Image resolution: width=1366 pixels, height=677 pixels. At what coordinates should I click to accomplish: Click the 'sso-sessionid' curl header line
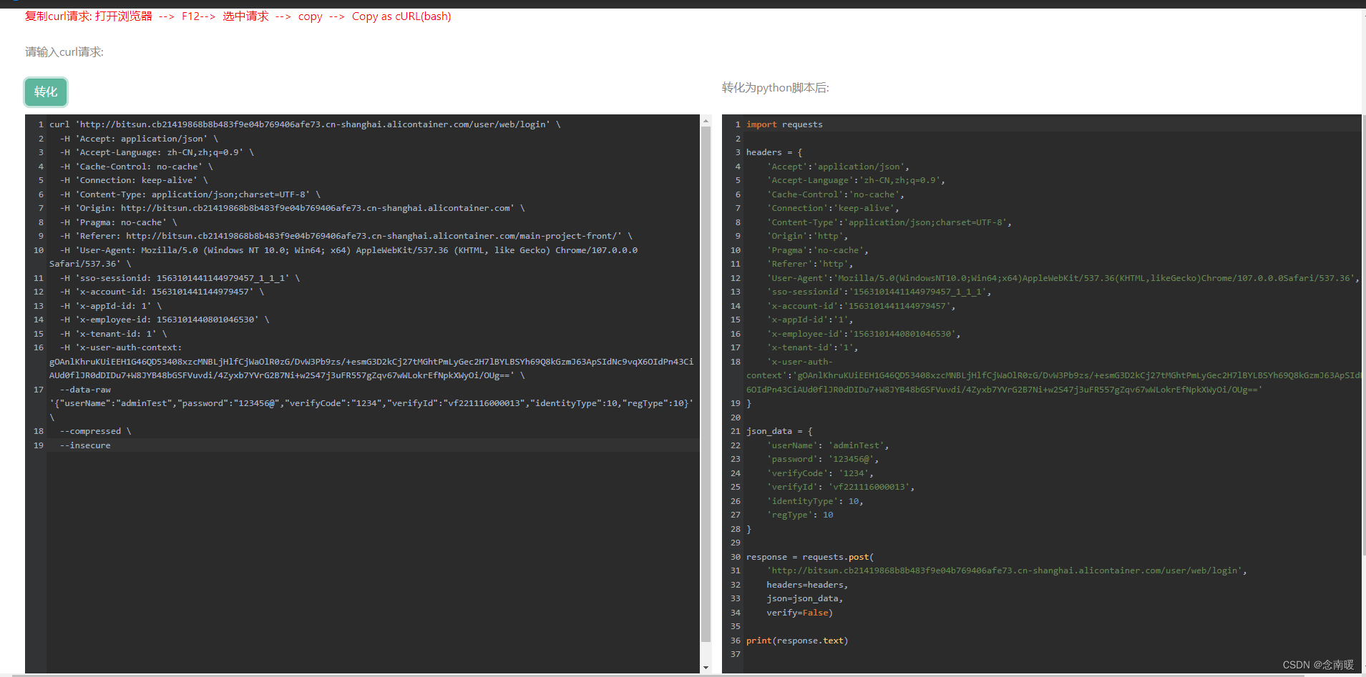click(180, 278)
